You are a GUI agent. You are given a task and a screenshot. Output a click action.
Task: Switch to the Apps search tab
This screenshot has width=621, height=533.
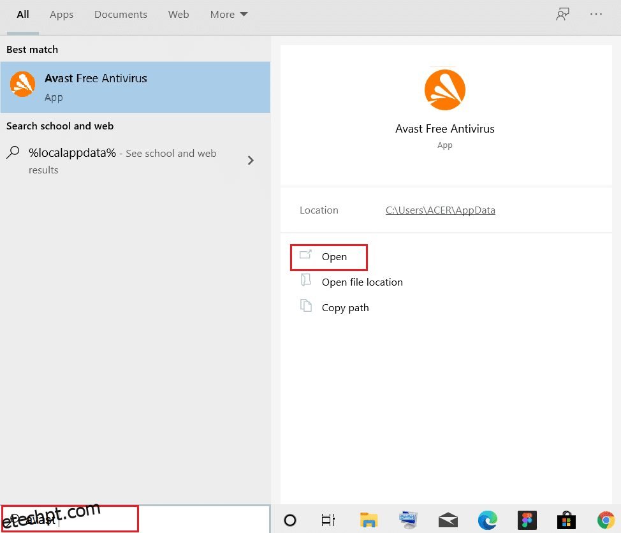coord(61,15)
